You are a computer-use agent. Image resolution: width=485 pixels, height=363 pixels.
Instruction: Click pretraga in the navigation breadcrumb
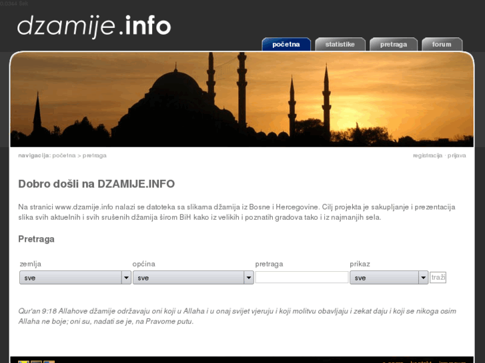[94, 155]
